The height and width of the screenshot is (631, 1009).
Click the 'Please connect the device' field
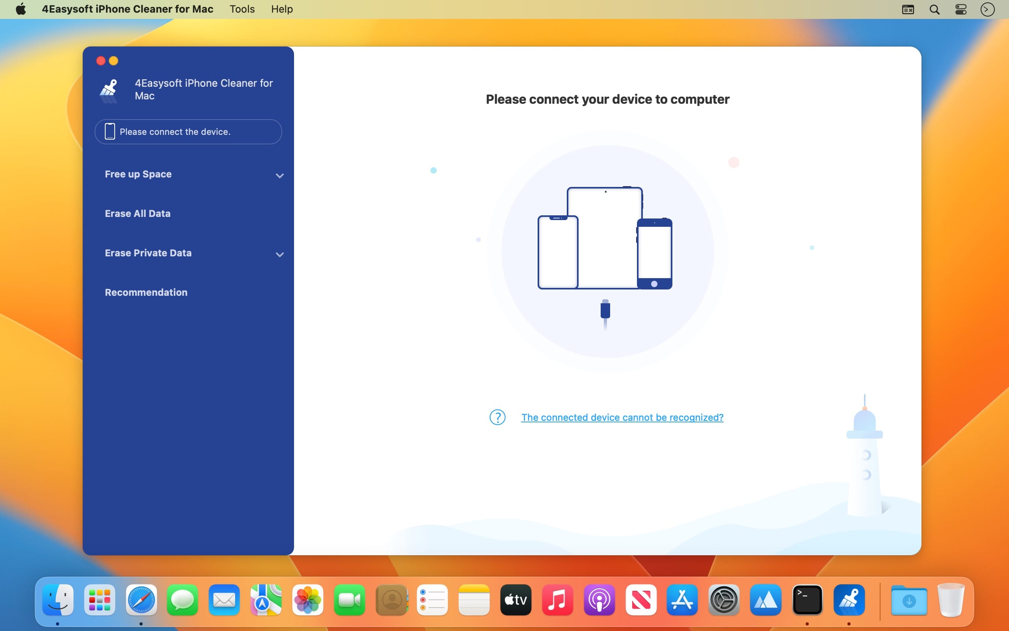(x=188, y=132)
